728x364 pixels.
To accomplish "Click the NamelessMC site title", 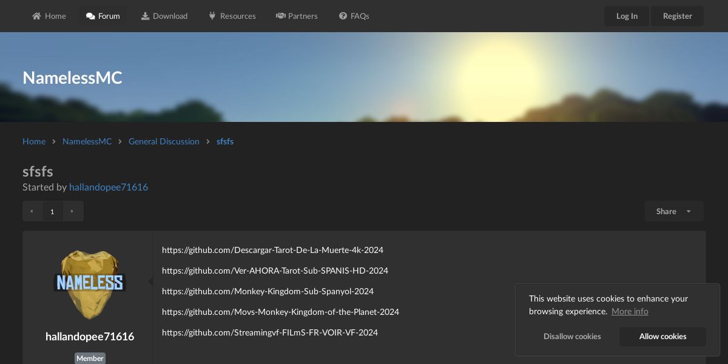I will 72,78.
